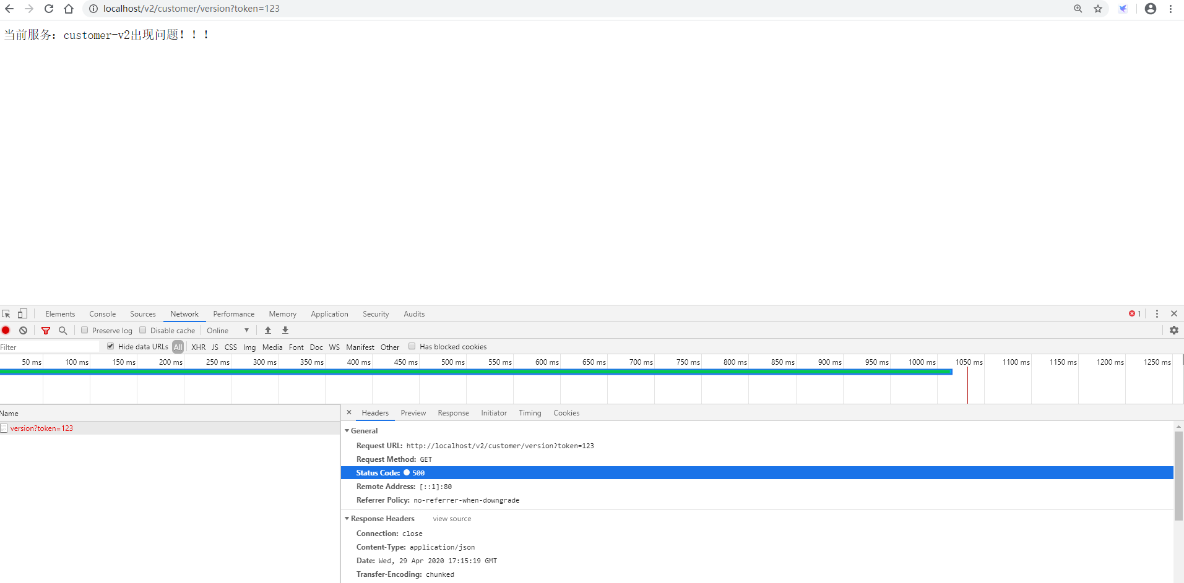Toggle the device toolbar icon
Screen dimensions: 1184x583
click(22, 314)
